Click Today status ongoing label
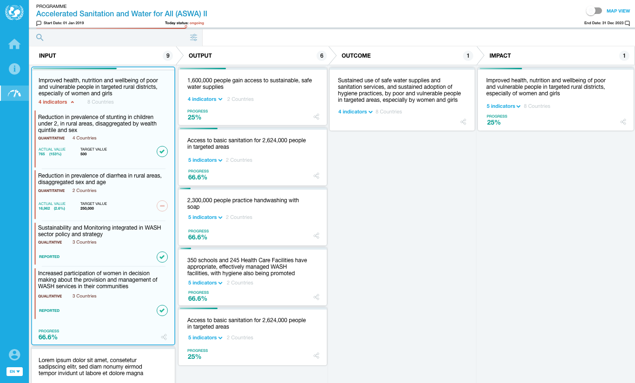 click(185, 23)
